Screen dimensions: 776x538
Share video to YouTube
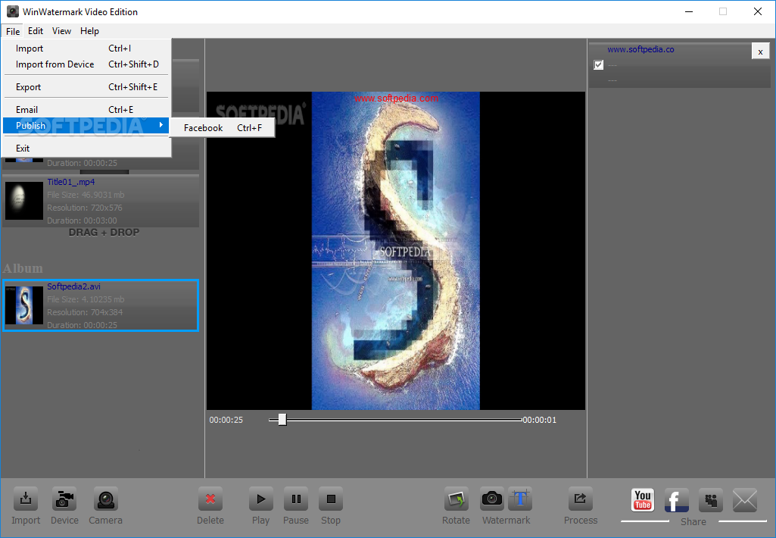click(643, 500)
